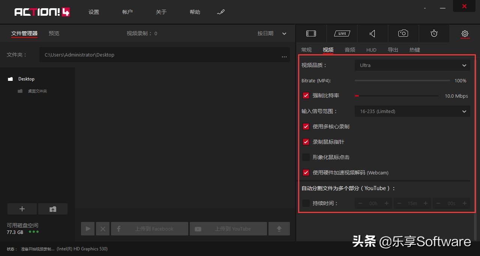Click the upload arrow icon button

279,229
